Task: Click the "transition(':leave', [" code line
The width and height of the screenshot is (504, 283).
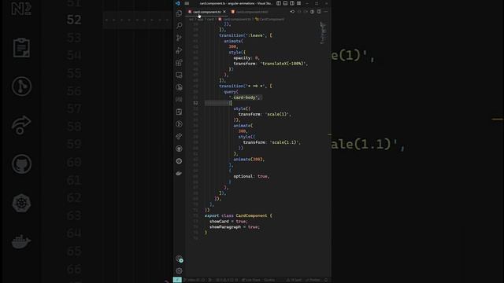Action: click(x=246, y=35)
